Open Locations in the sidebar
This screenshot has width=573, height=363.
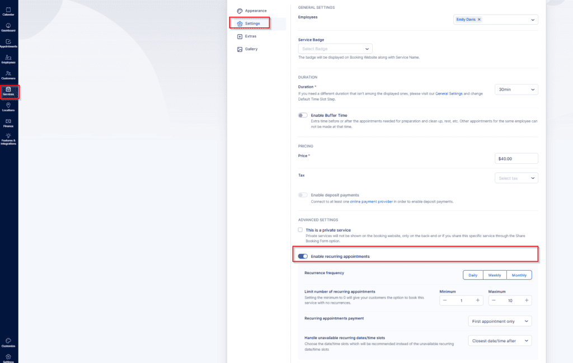pyautogui.click(x=8, y=107)
